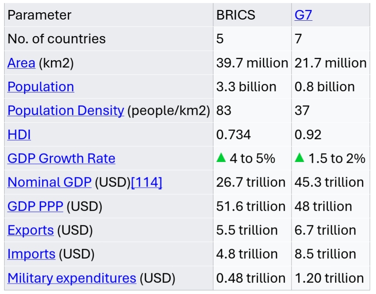Click the Imports link
Viewport: 376px width, 294px height.
[31, 254]
